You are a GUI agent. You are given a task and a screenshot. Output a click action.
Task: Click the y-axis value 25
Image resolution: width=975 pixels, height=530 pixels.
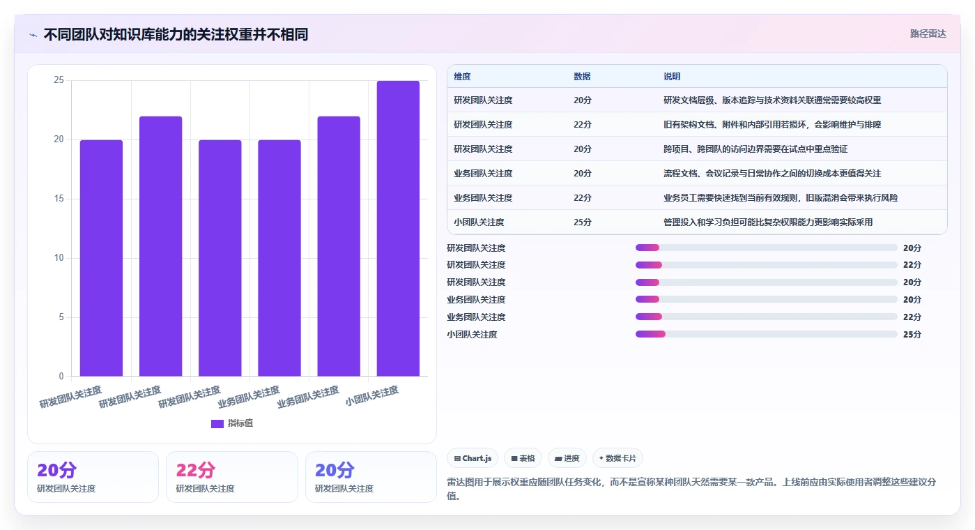click(59, 80)
